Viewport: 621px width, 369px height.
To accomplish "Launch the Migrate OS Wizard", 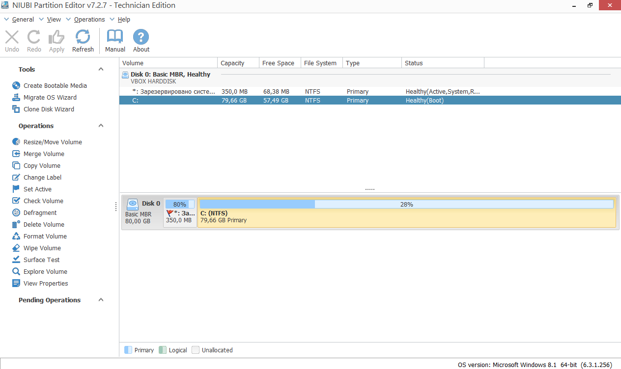I will [x=49, y=97].
